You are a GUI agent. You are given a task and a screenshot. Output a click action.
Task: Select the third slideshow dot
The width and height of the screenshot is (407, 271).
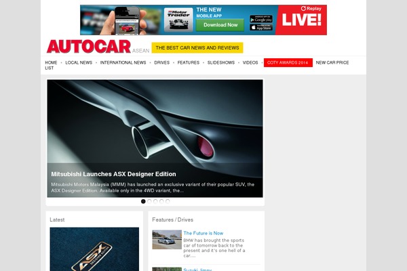155,201
